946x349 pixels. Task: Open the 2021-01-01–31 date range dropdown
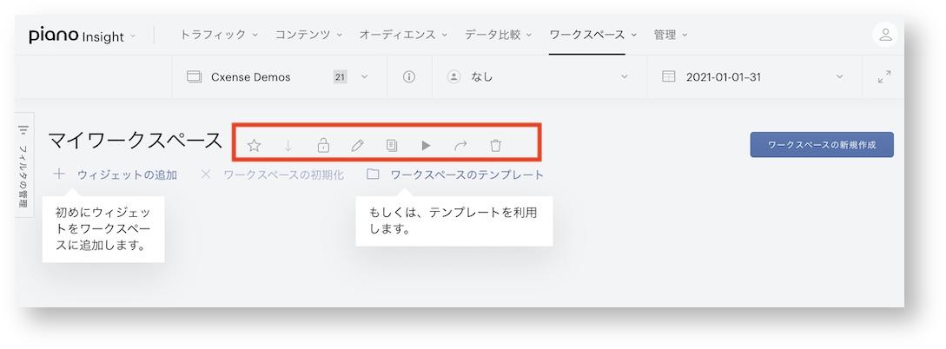click(x=839, y=77)
